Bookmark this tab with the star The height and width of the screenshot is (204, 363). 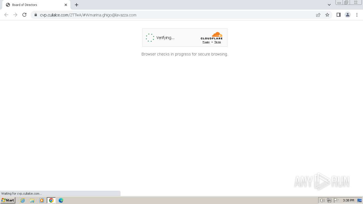pyautogui.click(x=327, y=15)
